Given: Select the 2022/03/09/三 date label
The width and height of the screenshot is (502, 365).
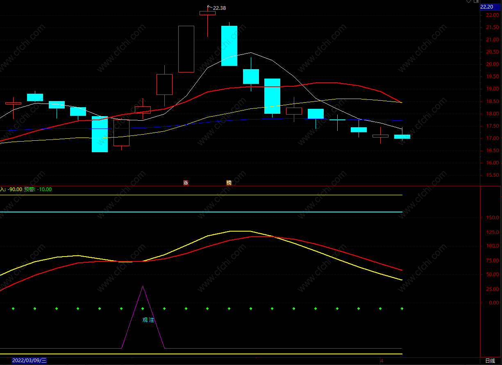Looking at the screenshot, I should click(29, 360).
